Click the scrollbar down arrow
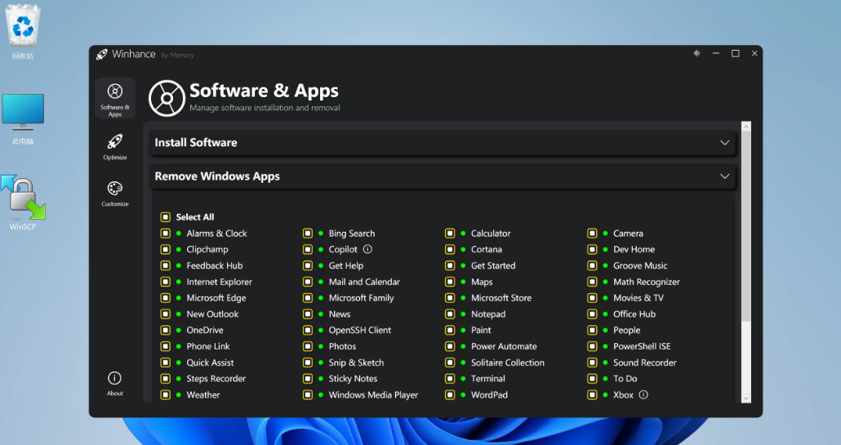Image resolution: width=841 pixels, height=445 pixels. (745, 398)
